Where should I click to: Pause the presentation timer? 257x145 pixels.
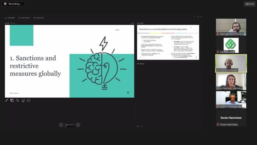tap(12, 23)
